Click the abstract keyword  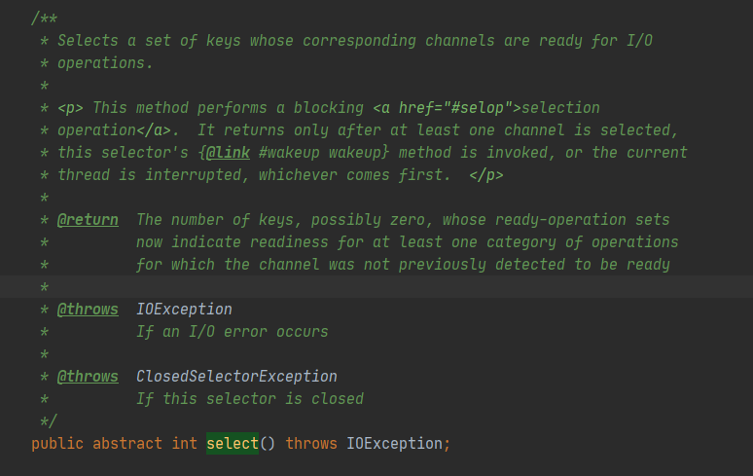(127, 444)
